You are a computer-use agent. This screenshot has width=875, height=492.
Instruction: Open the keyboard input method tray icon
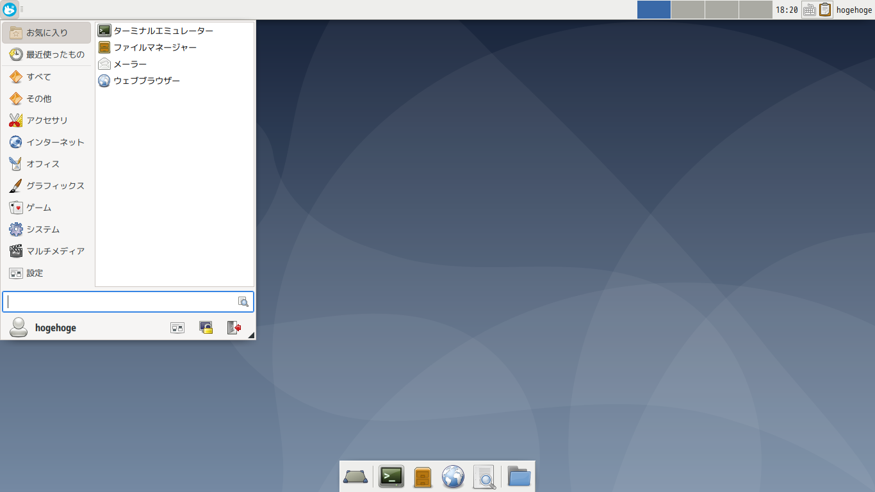click(809, 10)
